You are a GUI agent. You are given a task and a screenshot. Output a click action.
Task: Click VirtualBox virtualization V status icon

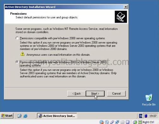pos(127,122)
